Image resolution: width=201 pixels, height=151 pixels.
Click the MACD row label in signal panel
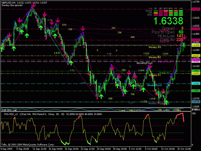(x=149, y=11)
